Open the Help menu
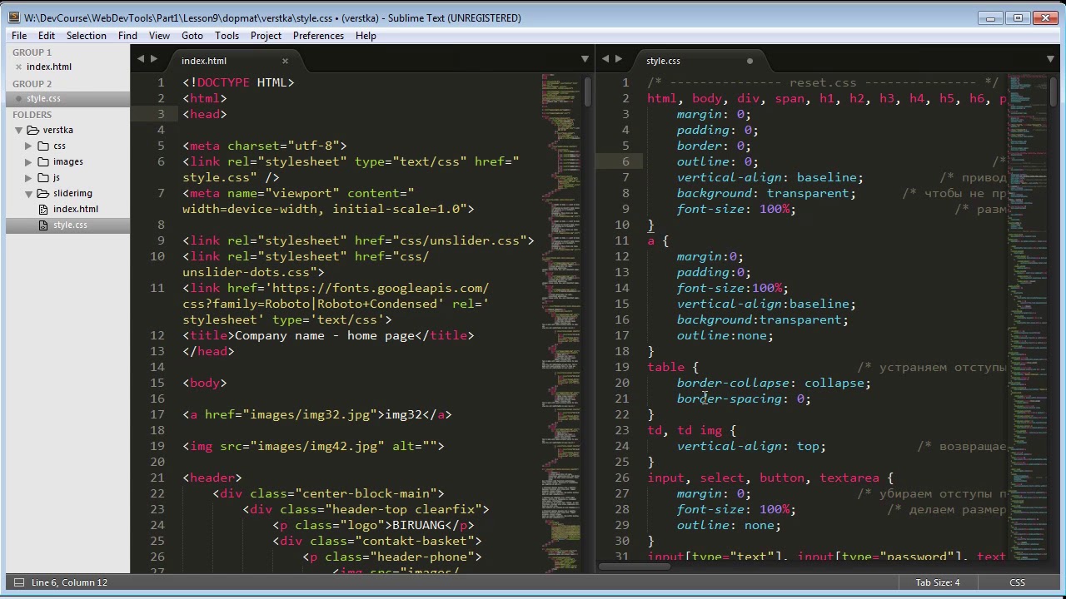 pyautogui.click(x=366, y=36)
